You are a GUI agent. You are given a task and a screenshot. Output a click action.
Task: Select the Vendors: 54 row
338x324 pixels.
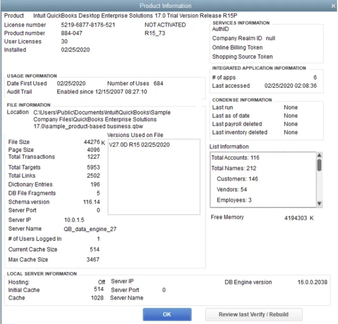[x=232, y=189]
